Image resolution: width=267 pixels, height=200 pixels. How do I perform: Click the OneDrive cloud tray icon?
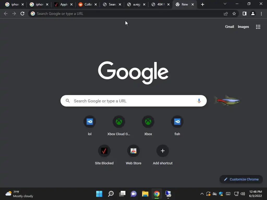(215, 194)
